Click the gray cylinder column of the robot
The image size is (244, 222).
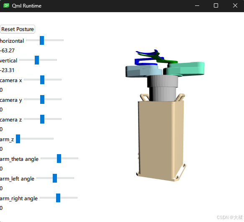coord(163,88)
